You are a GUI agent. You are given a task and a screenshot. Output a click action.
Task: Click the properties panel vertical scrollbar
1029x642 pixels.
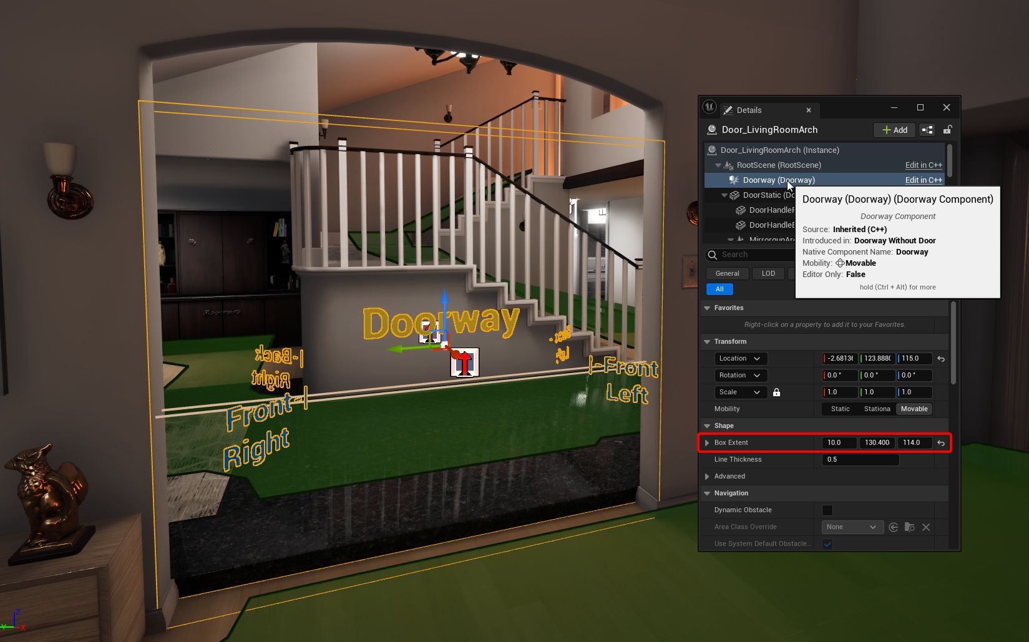(953, 343)
